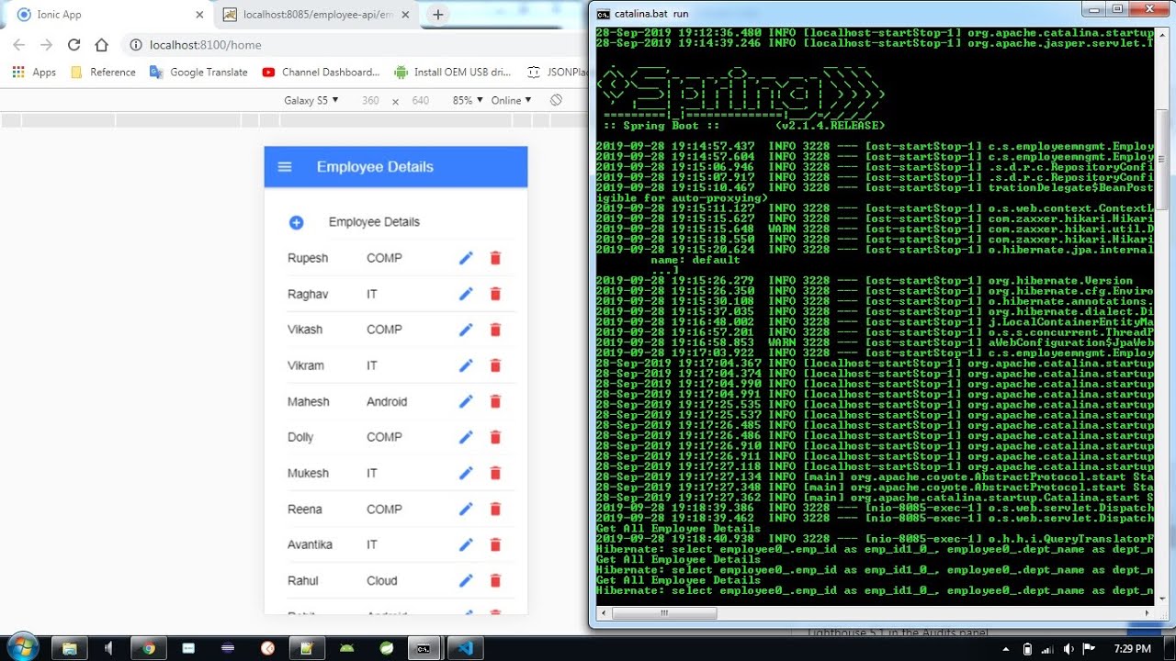The image size is (1176, 661).
Task: Remove Vikram with the red trash icon
Action: tap(495, 365)
